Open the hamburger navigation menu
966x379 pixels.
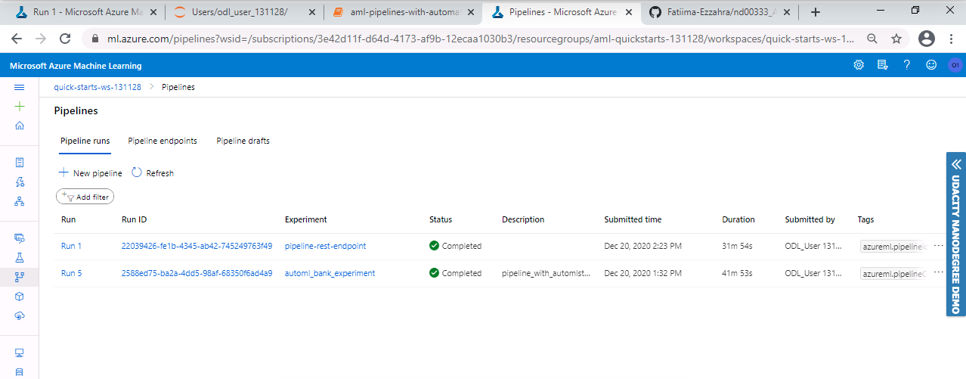[x=20, y=87]
